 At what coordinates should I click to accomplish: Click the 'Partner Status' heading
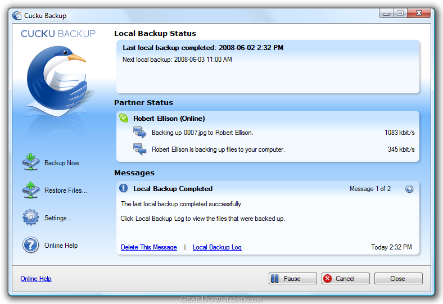(143, 103)
